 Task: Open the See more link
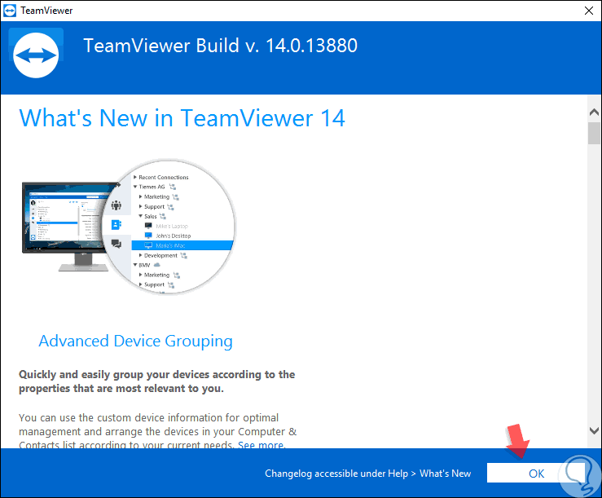[x=261, y=445]
